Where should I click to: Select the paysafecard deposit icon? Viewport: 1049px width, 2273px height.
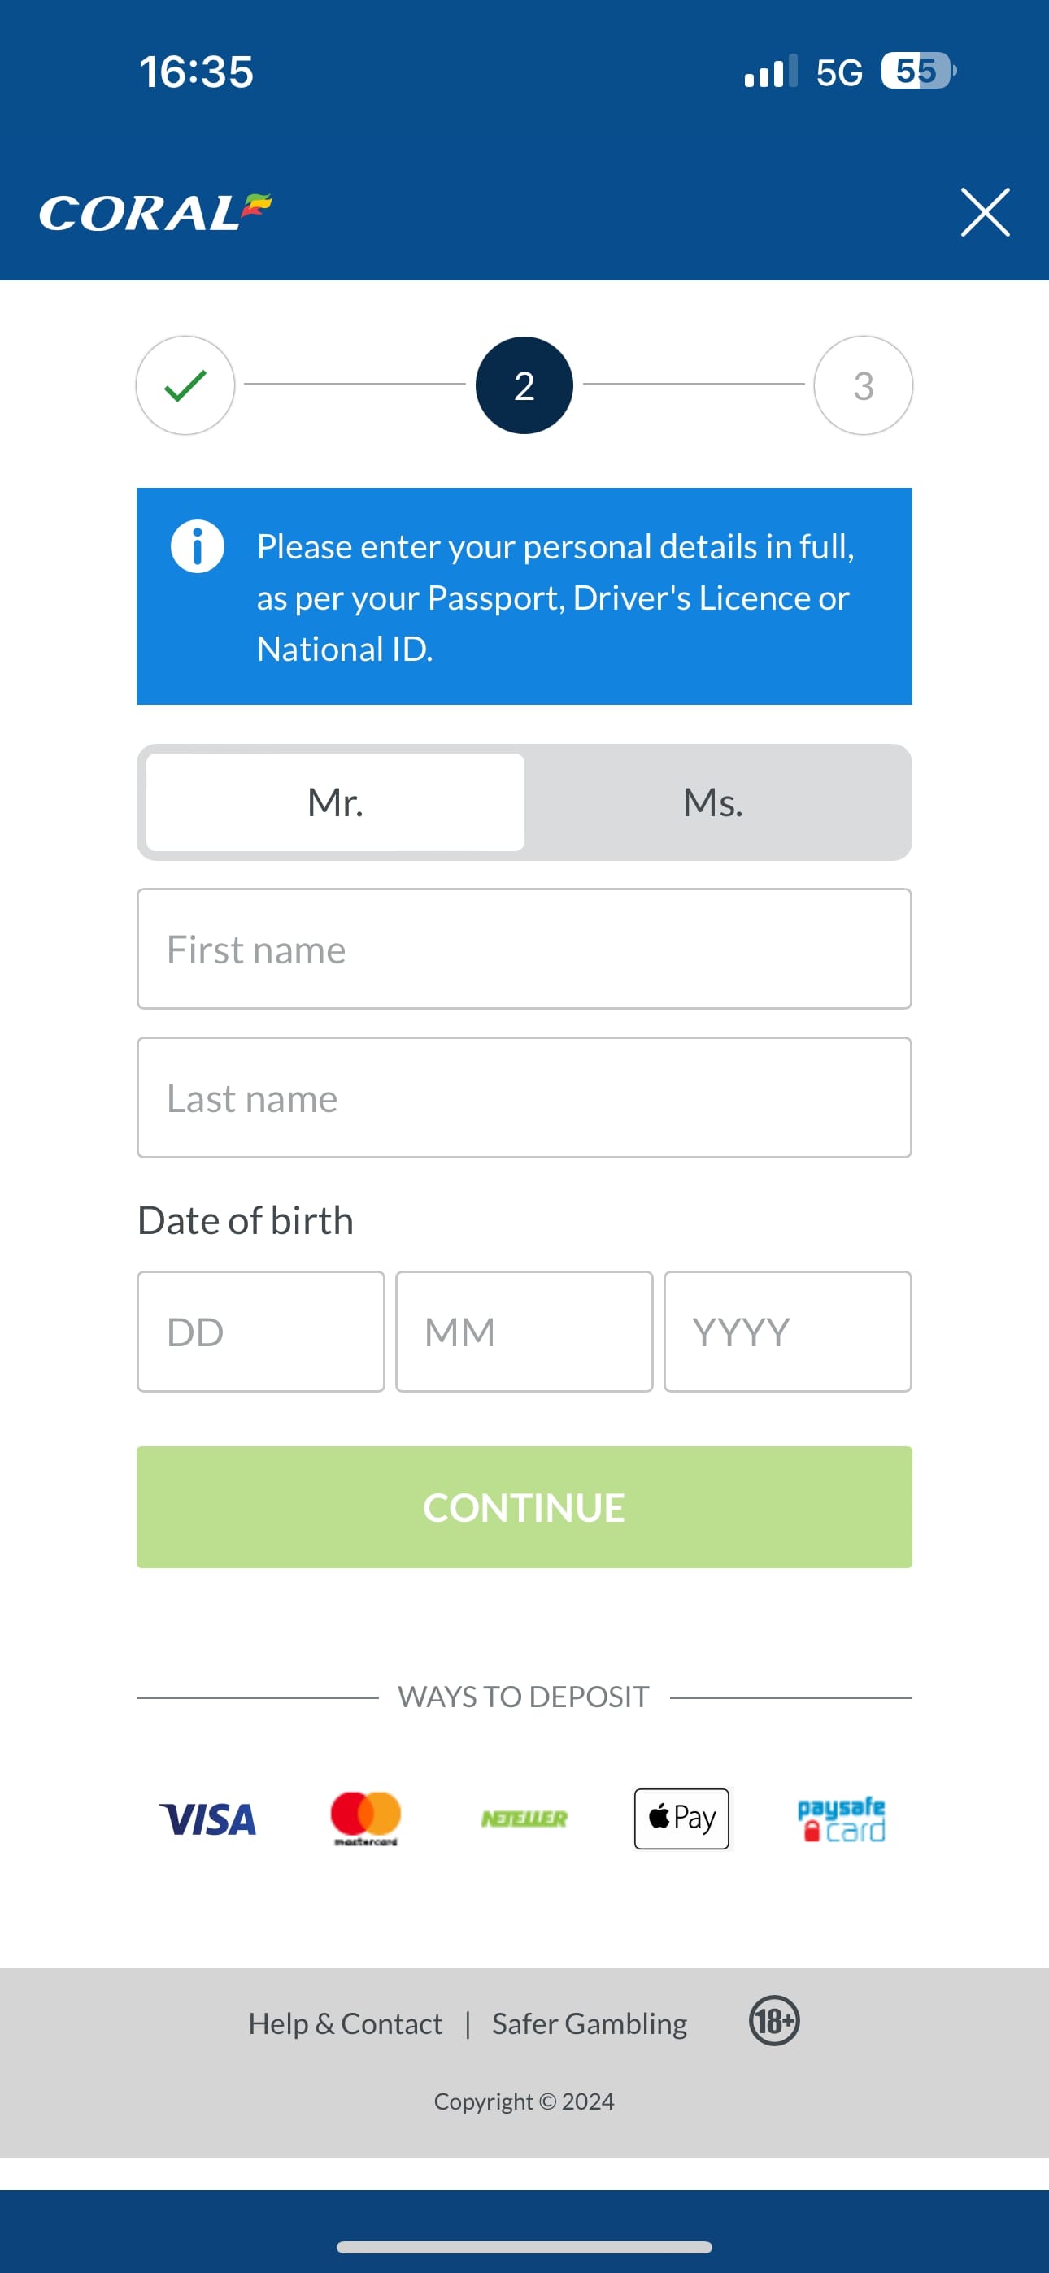pyautogui.click(x=840, y=1819)
